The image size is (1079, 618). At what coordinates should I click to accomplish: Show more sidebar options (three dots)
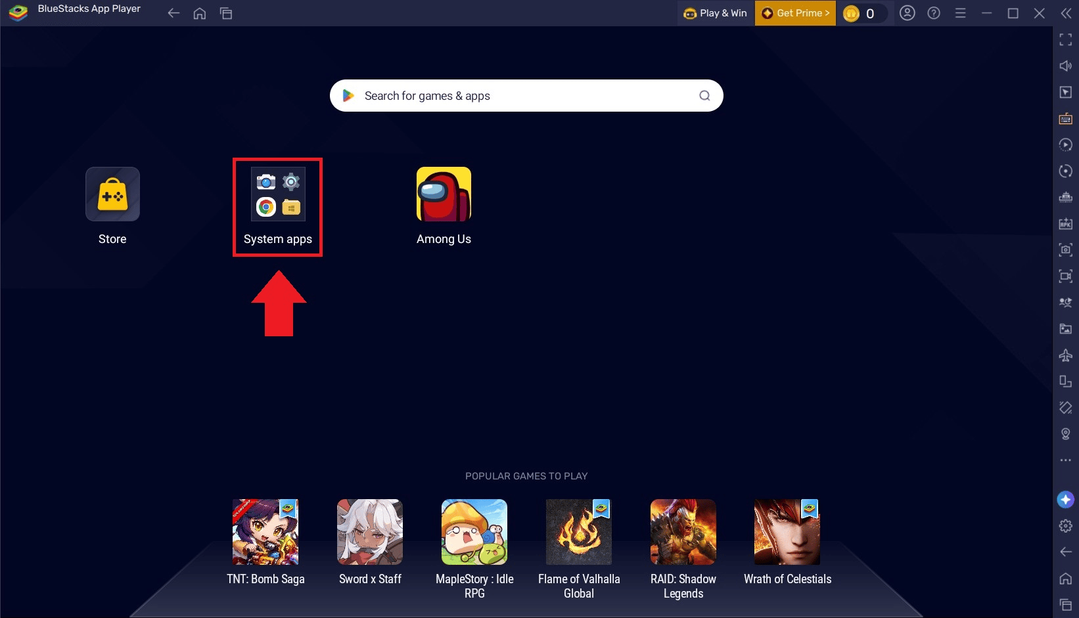tap(1066, 460)
